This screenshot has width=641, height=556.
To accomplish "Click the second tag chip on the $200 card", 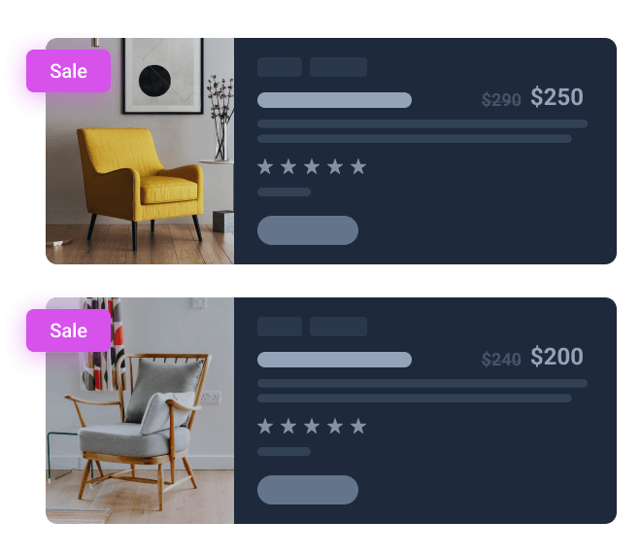I will click(x=338, y=327).
